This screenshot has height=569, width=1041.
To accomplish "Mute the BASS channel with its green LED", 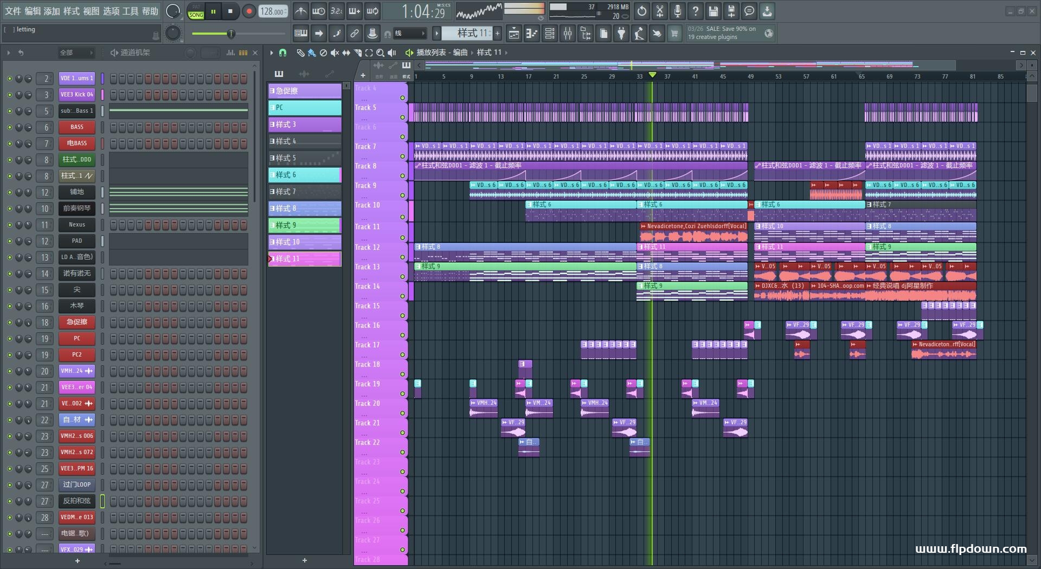I will 9,127.
